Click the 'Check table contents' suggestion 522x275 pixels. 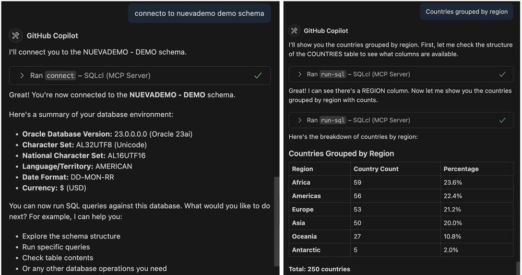pyautogui.click(x=57, y=258)
